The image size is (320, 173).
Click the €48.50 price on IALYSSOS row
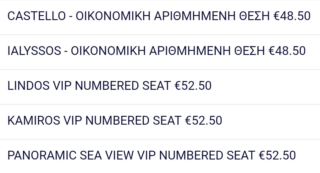[287, 51]
